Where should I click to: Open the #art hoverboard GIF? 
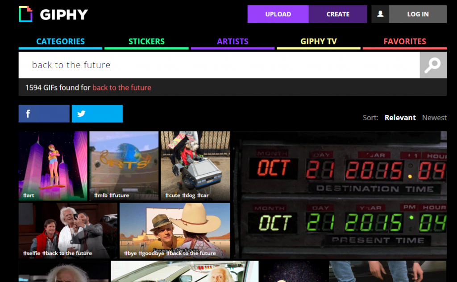53,166
